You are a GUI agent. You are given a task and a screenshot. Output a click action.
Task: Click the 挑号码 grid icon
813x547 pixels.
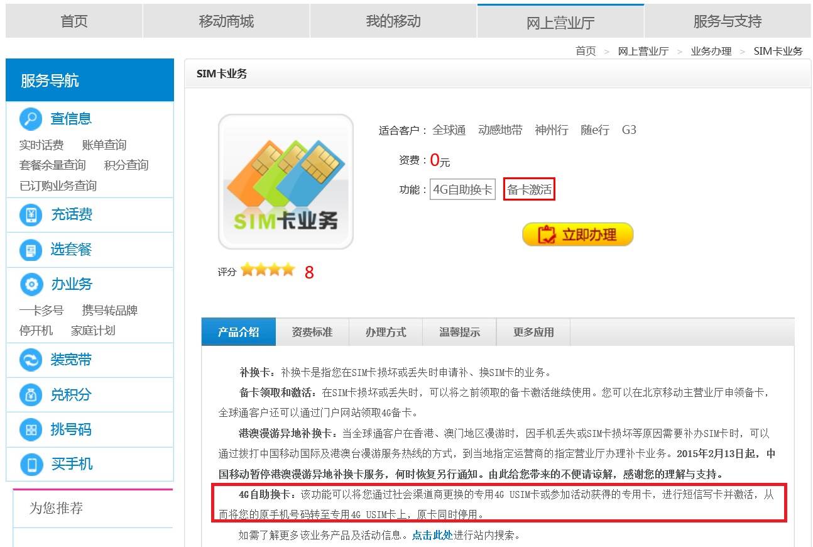[x=31, y=429]
